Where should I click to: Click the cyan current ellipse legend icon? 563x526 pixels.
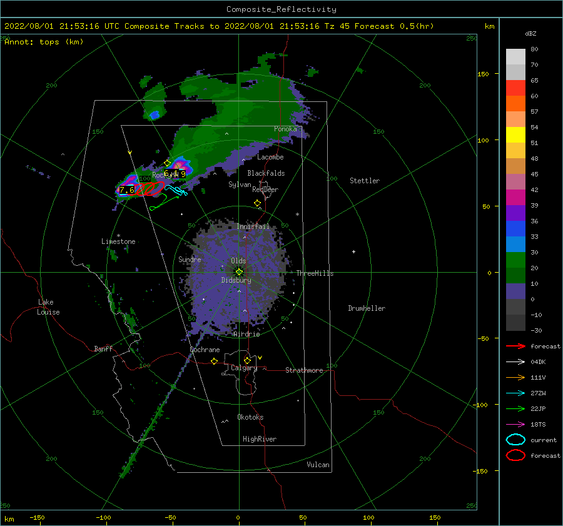coord(515,440)
